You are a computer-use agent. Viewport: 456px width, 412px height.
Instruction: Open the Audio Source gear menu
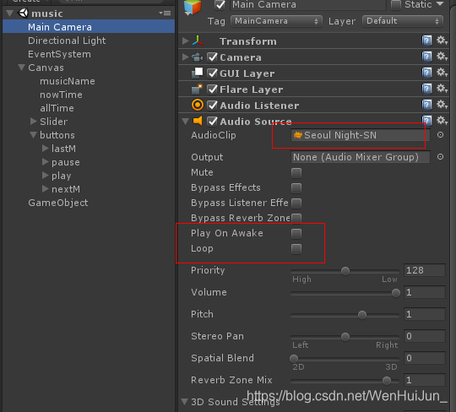tap(442, 121)
